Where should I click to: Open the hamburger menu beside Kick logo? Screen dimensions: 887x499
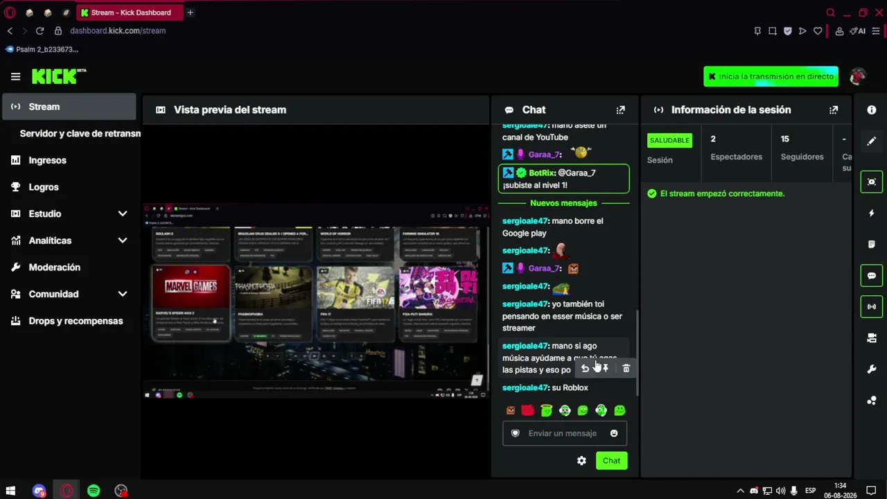[x=15, y=76]
